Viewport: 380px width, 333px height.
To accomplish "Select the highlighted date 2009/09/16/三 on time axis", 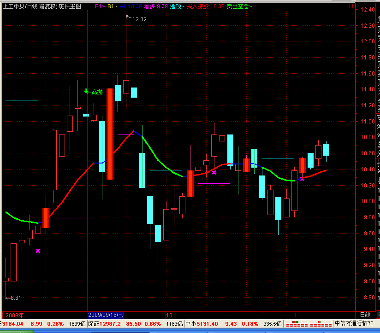I will click(x=106, y=315).
